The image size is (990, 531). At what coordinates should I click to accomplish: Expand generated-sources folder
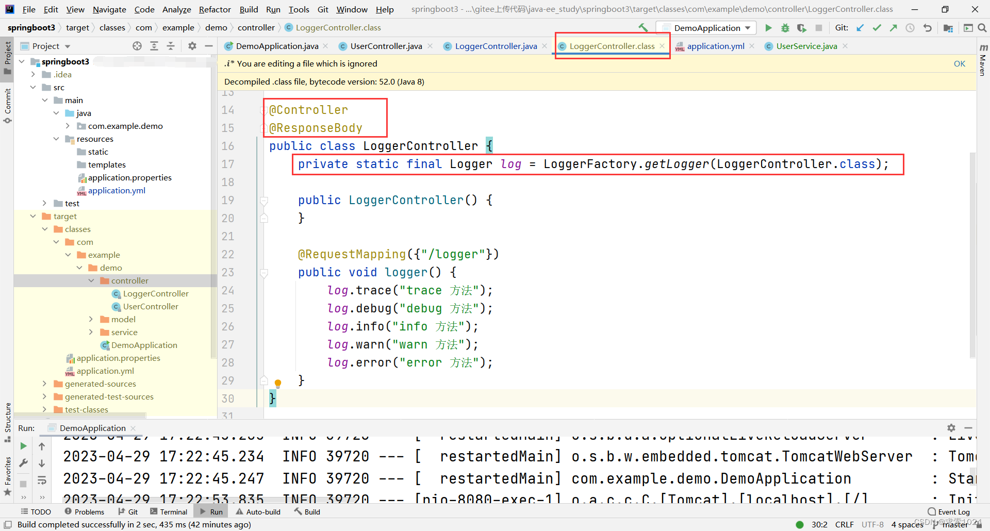point(44,384)
